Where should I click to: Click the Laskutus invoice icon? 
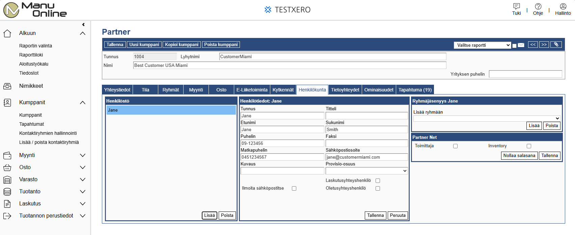click(7, 204)
